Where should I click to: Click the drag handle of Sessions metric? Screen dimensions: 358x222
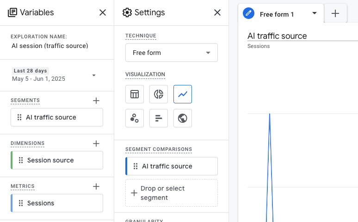coord(21,203)
